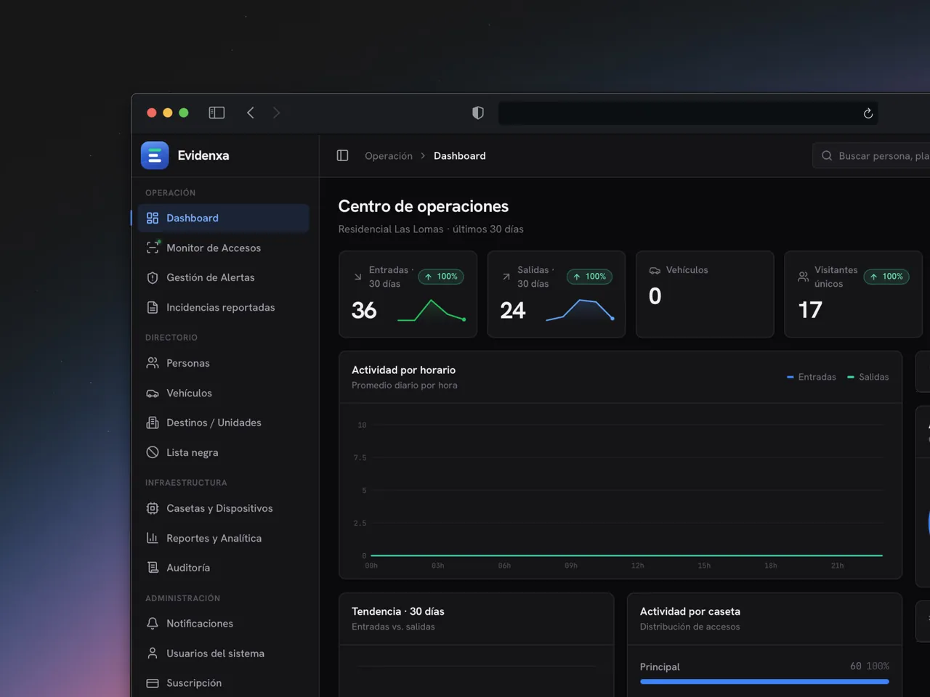Toggle the Salidas legend series

click(x=868, y=377)
